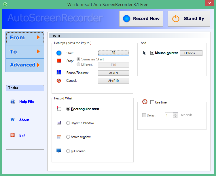Click the green app icon in title bar
The height and width of the screenshot is (176, 216).
point(5,4)
